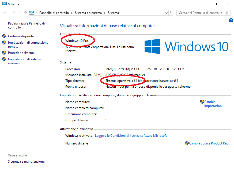The width and height of the screenshot is (234, 169).
Task: Open Pagina iniziale Pannello di controllo
Action: (27, 25)
